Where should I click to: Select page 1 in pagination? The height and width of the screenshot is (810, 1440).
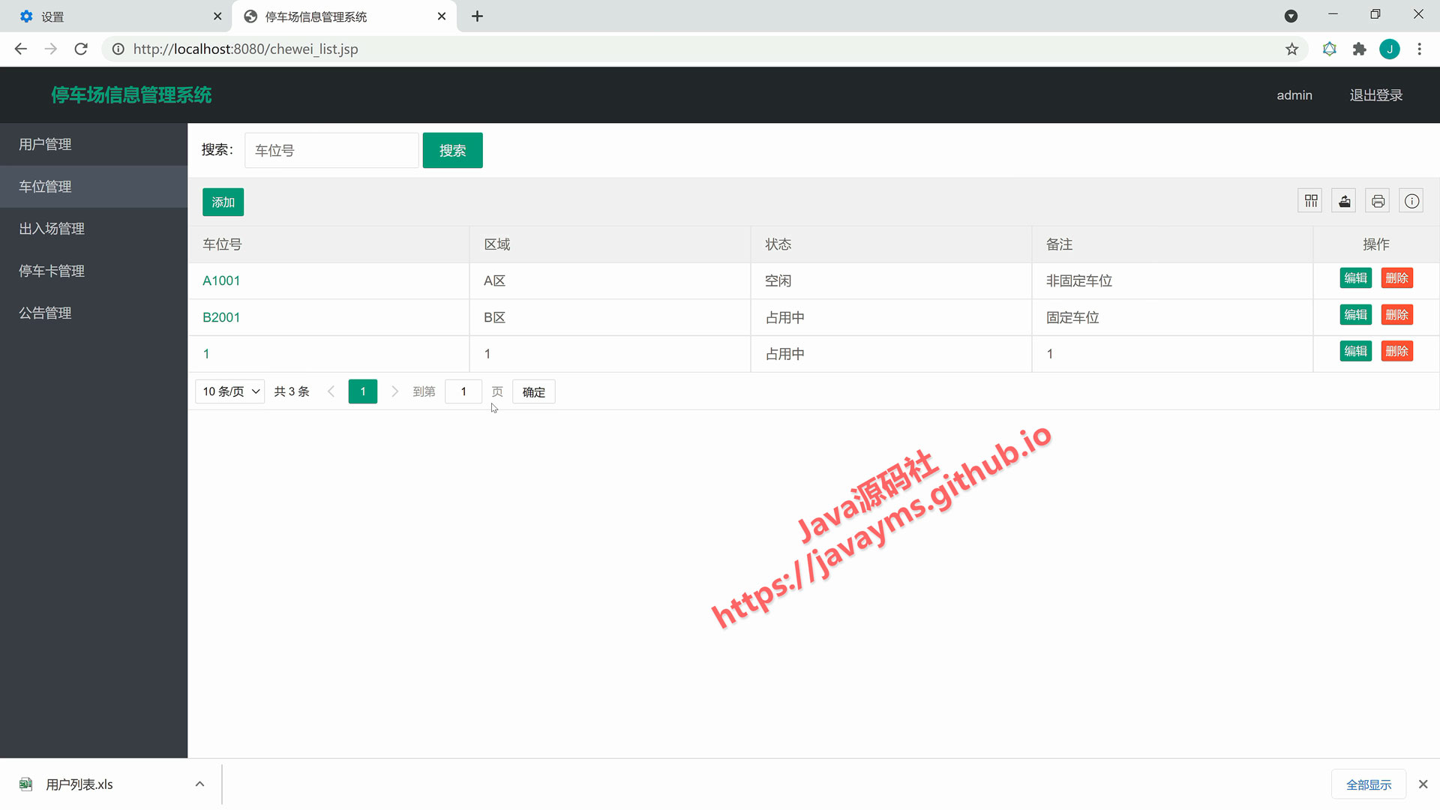pyautogui.click(x=363, y=391)
